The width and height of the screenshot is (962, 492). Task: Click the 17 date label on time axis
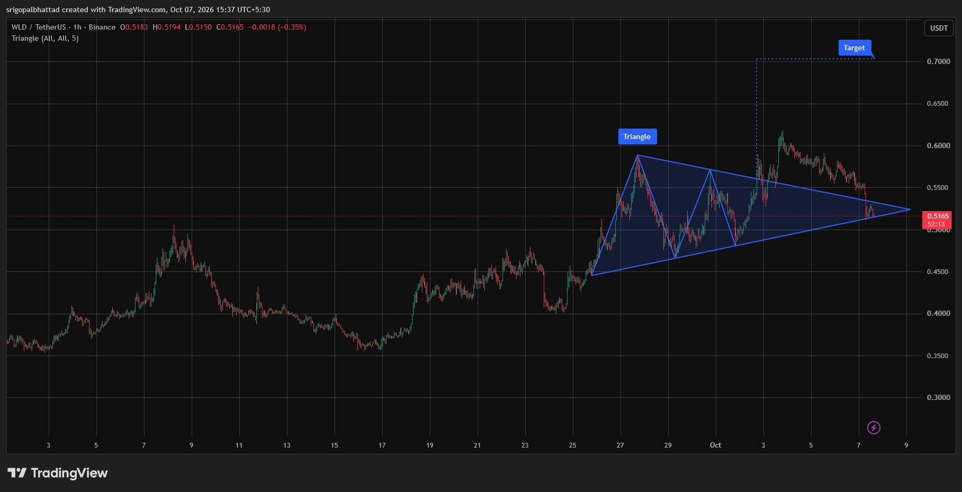382,445
